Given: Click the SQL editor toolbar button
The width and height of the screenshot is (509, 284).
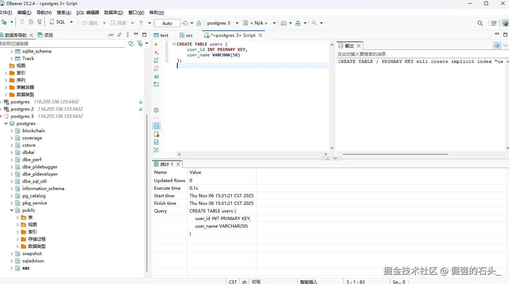Looking at the screenshot, I should (x=58, y=22).
